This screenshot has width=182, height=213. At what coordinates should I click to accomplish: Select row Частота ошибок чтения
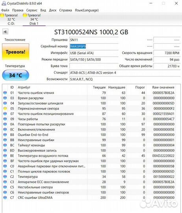tap(89, 93)
